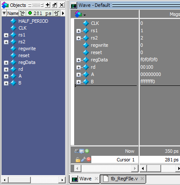
Task: Select the regwrite signal in Wave
Action: (x=99, y=45)
